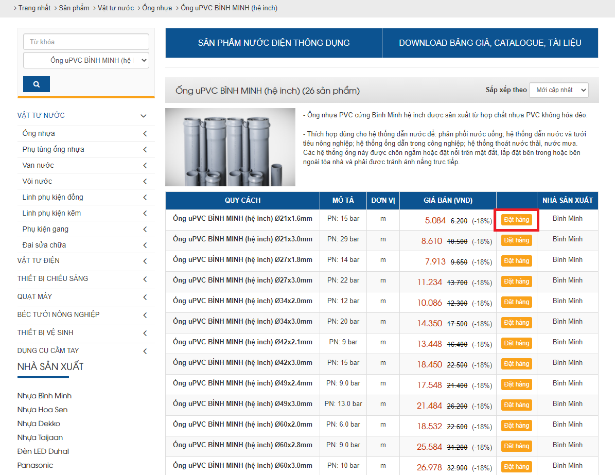Order Ø42x3.0mm pipe with Đặt hàng
The height and width of the screenshot is (475, 615).
pyautogui.click(x=517, y=364)
